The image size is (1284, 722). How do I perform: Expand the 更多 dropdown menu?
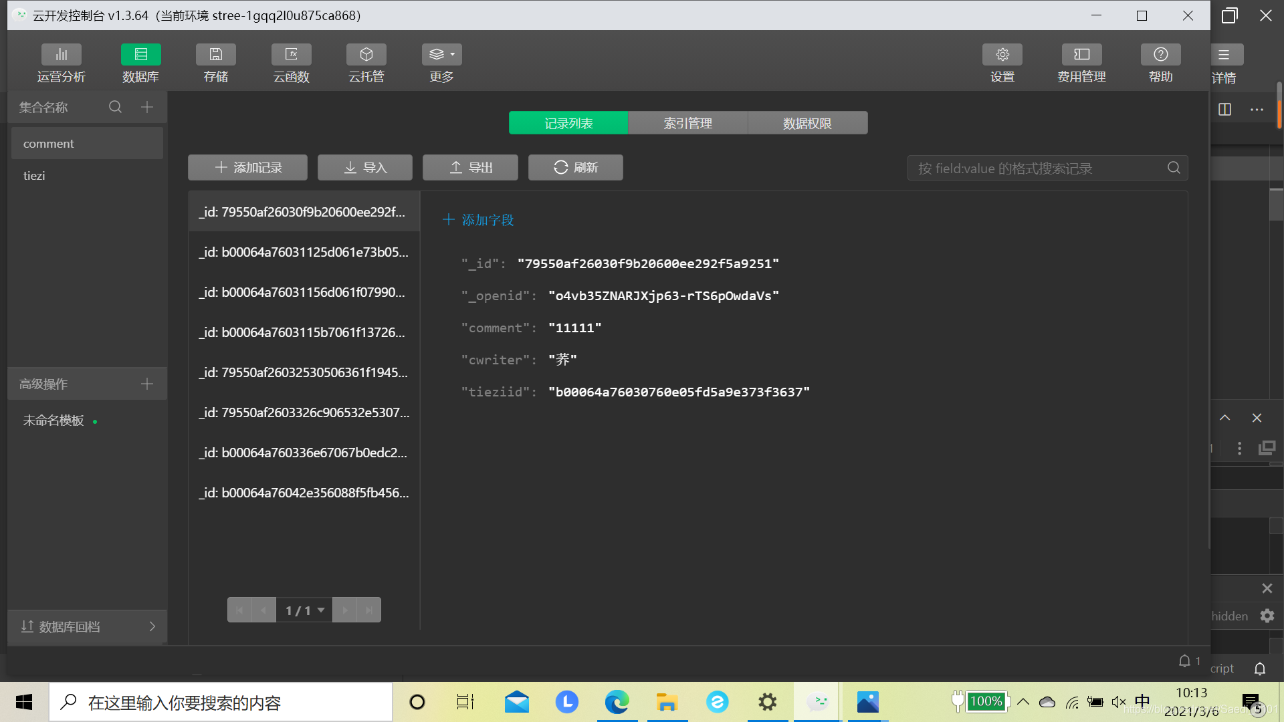(441, 55)
